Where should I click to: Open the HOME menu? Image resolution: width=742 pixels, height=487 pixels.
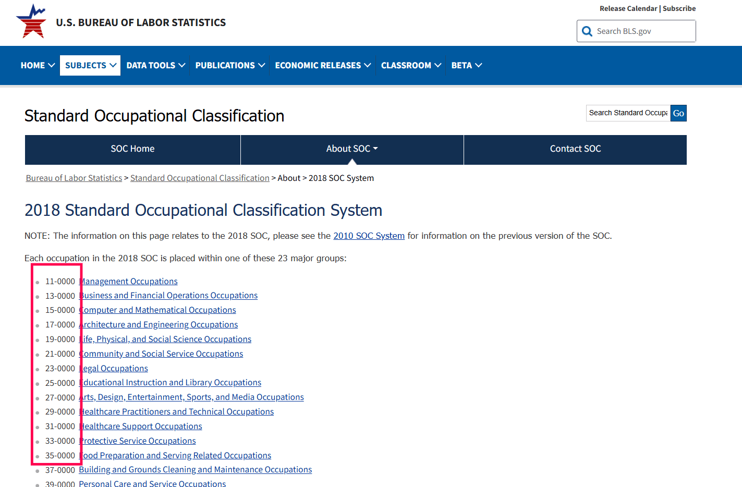(x=38, y=65)
